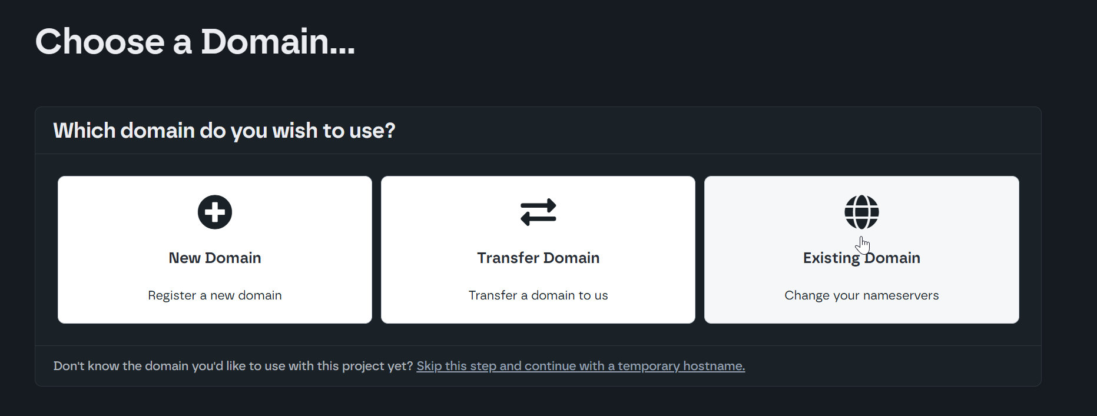Pick the "Existing Domain" card title

(x=861, y=258)
